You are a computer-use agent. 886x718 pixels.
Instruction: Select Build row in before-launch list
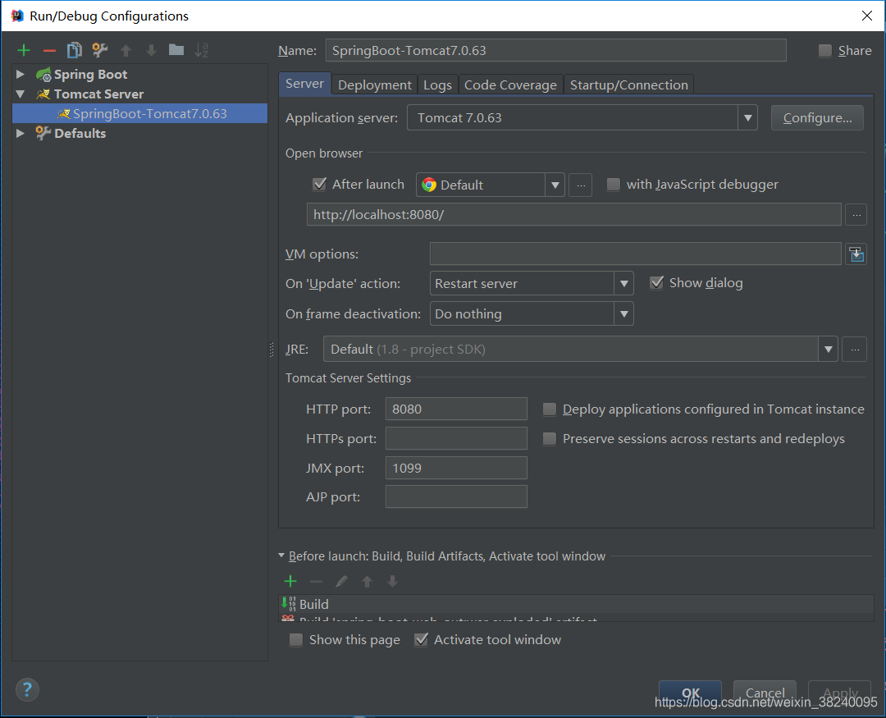pyautogui.click(x=577, y=604)
